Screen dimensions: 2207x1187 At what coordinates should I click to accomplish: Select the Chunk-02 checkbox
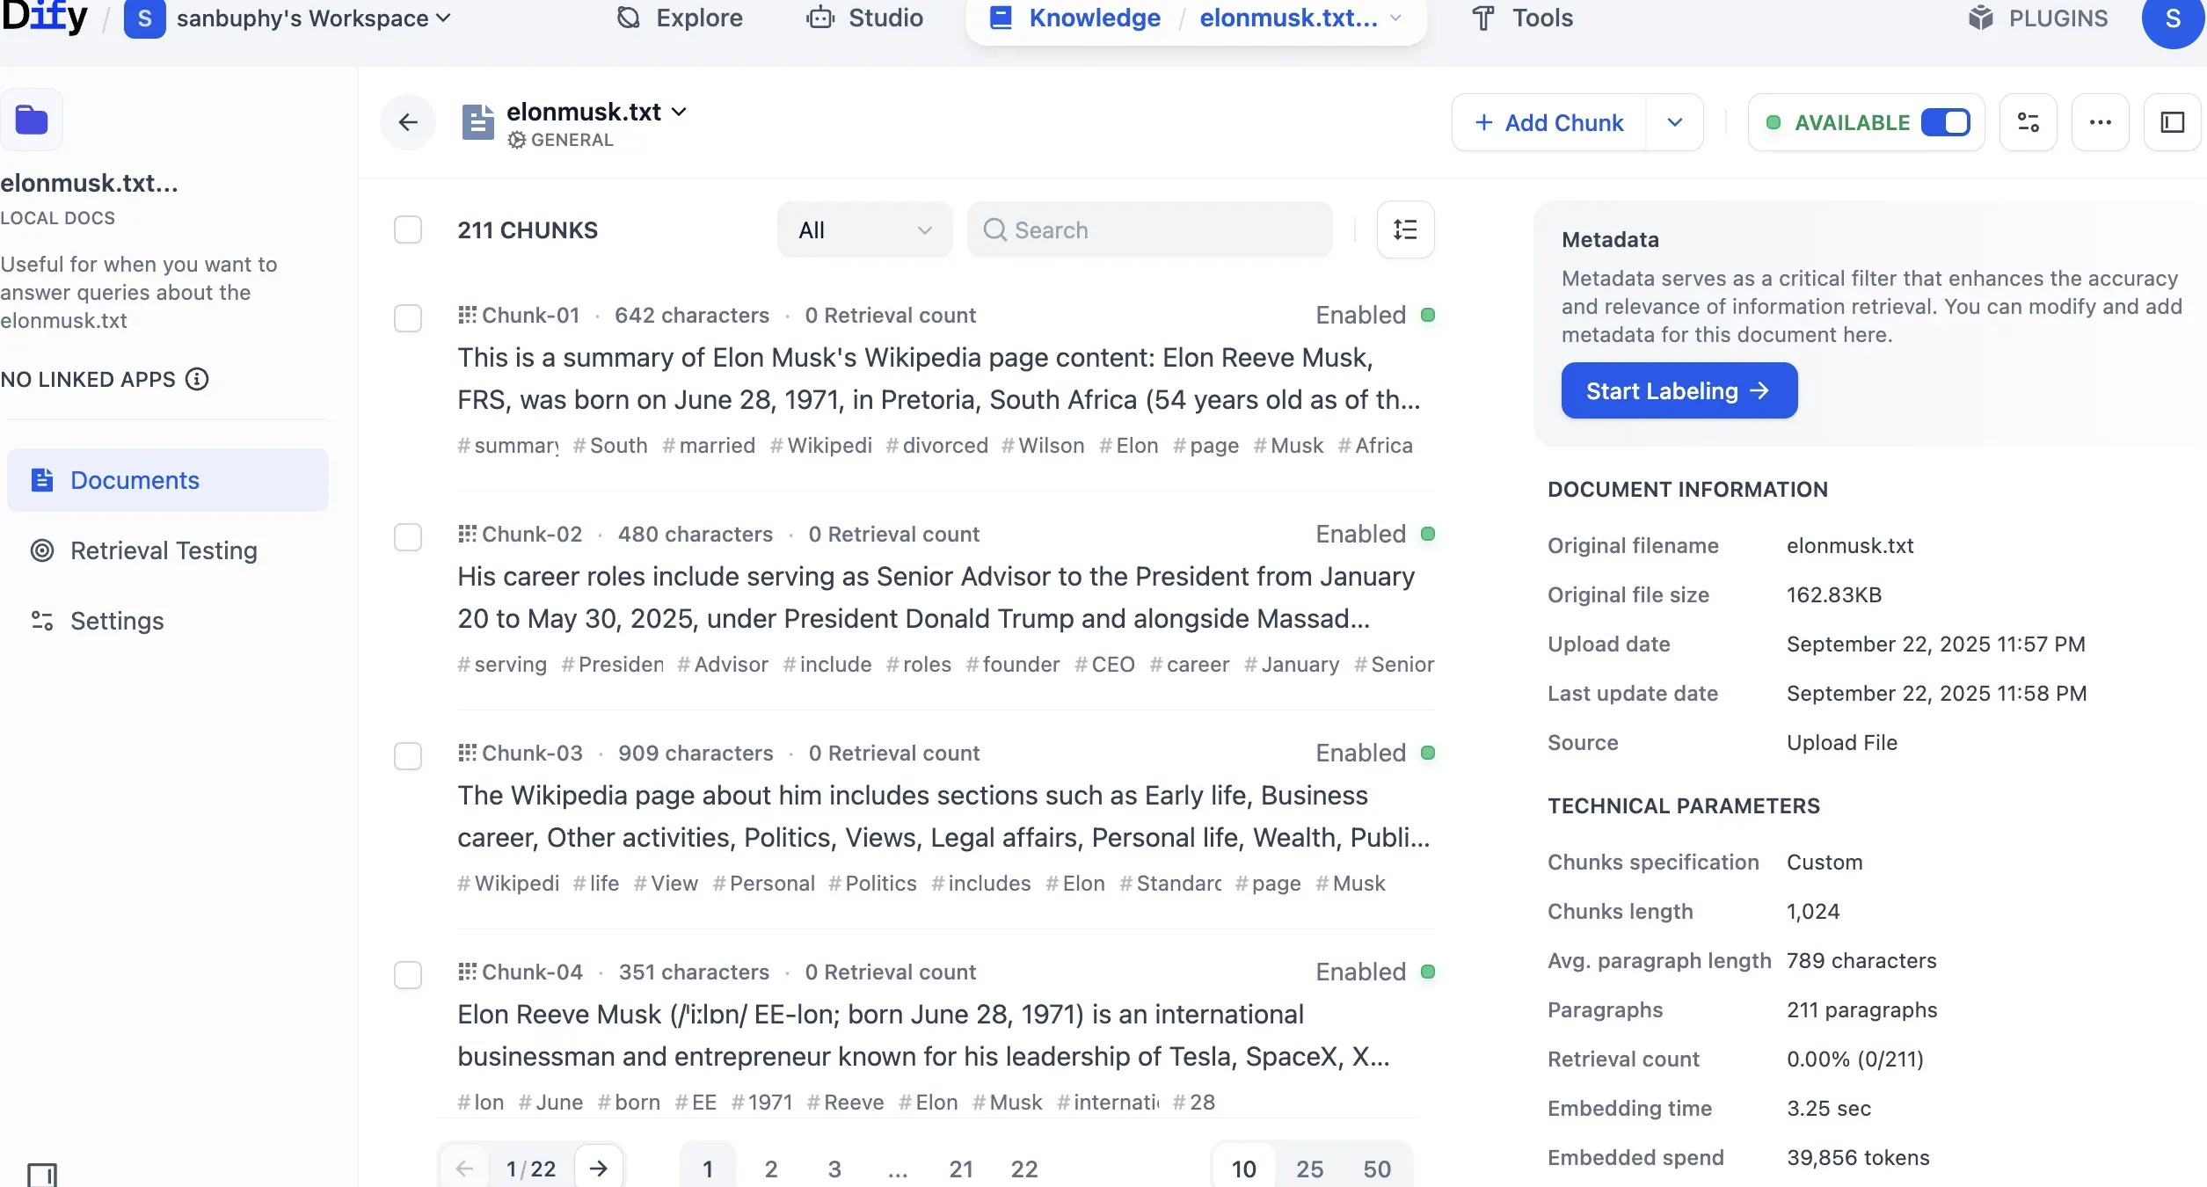[x=408, y=536]
